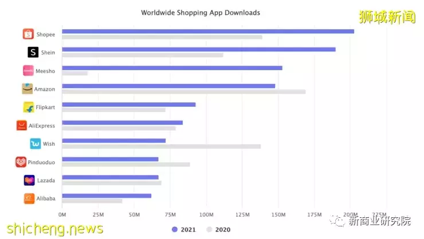Select Amazon's 2021 purple bar

click(x=168, y=86)
